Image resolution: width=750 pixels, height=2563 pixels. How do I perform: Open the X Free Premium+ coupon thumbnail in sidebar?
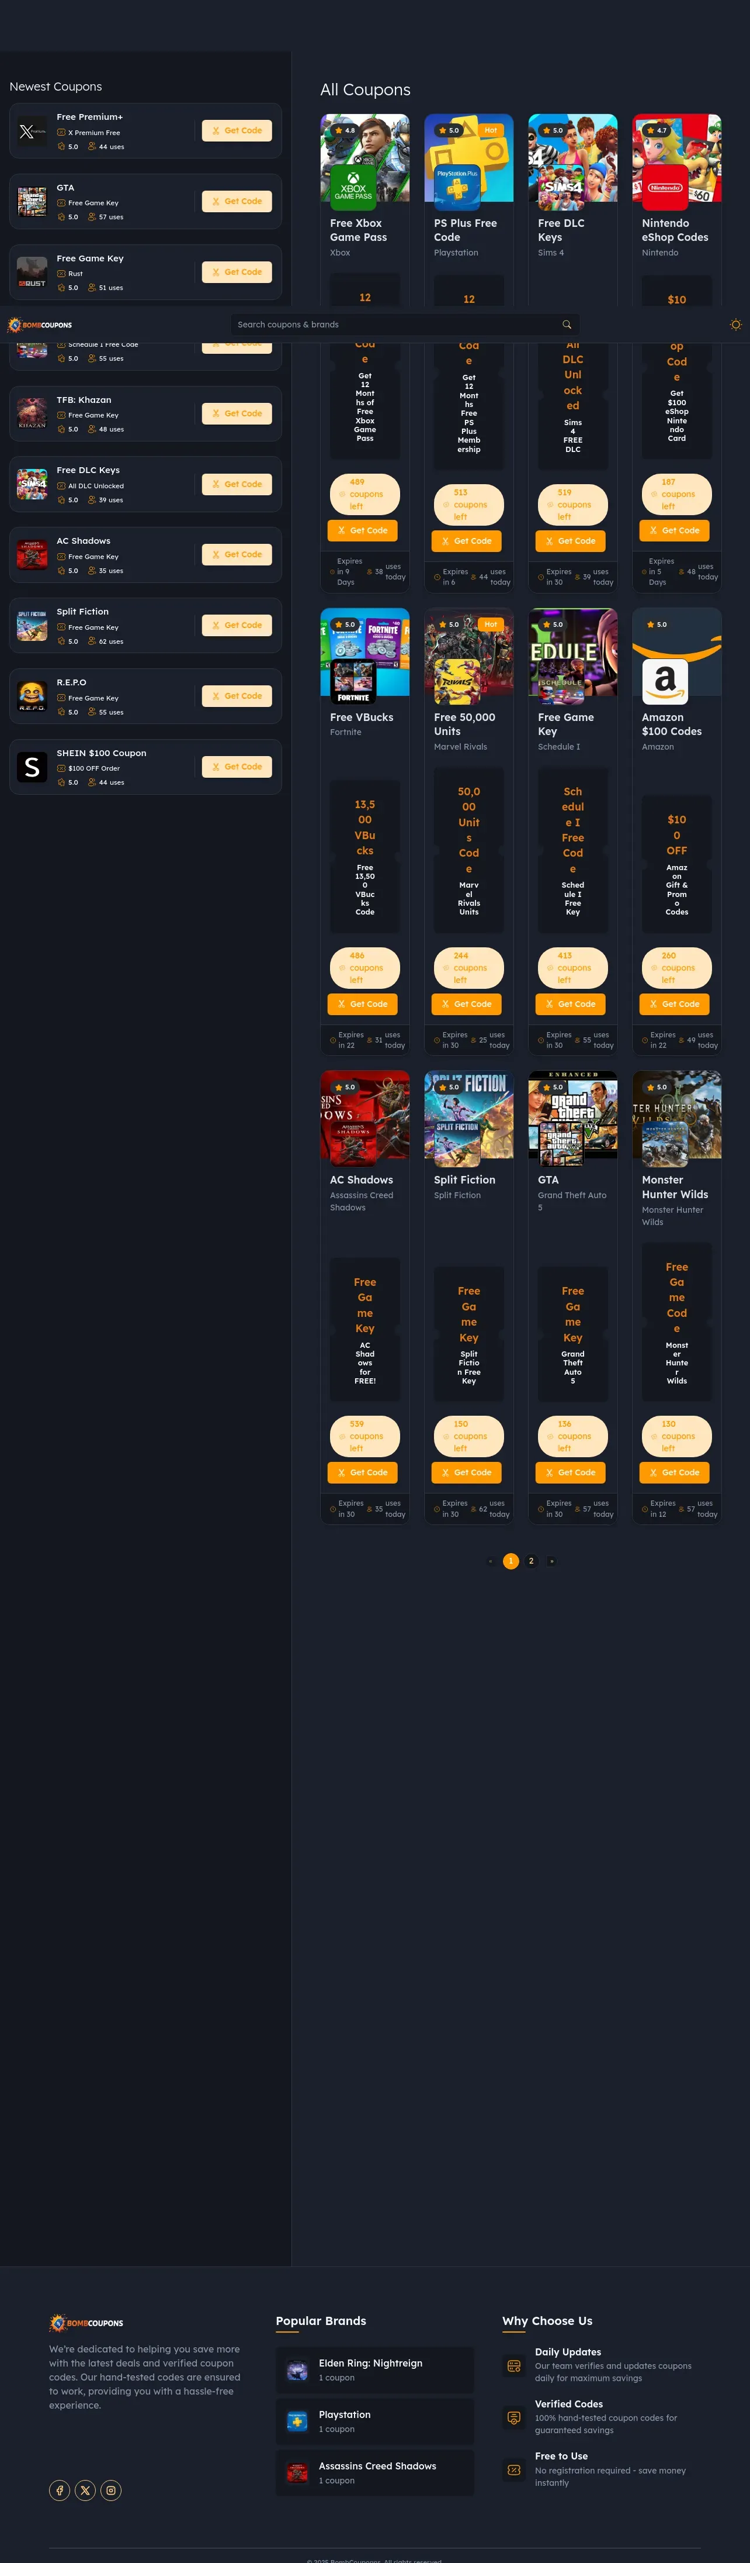32,132
